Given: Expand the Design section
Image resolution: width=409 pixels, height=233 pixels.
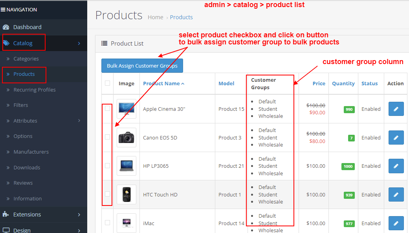Looking at the screenshot, I should pyautogui.click(x=79, y=230).
